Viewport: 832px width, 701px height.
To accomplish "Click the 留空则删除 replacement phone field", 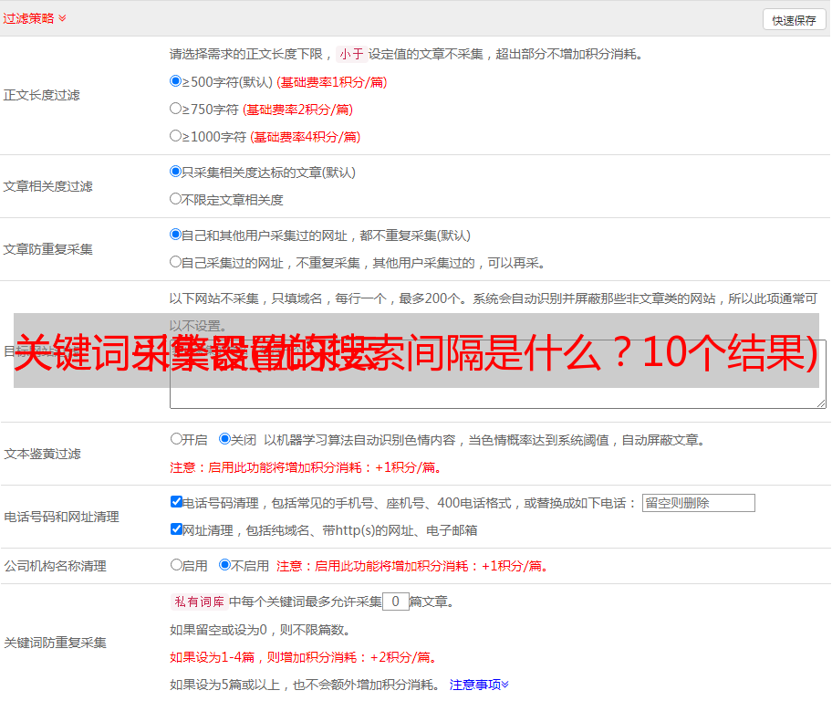I will click(698, 503).
